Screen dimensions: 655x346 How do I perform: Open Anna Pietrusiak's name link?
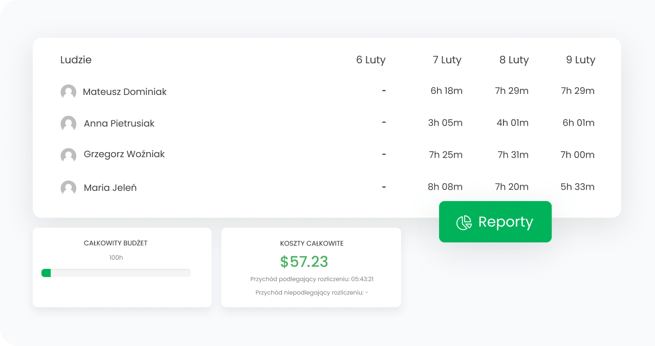tap(119, 123)
